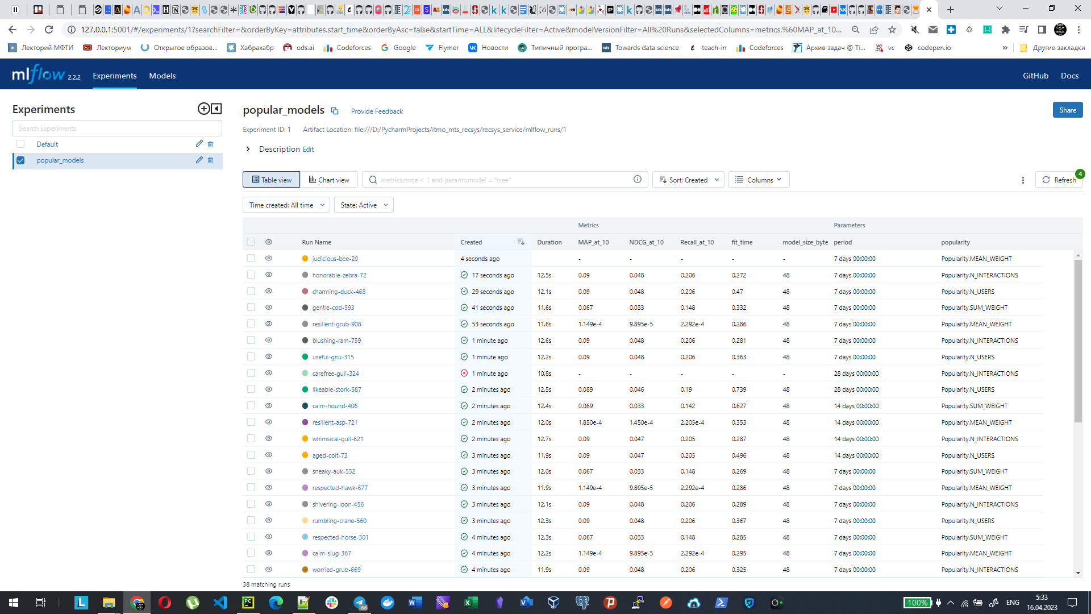Viewport: 1091px width, 614px height.
Task: Open the Sort: Created dropdown
Action: click(688, 180)
